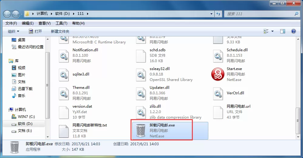Click the Back navigation arrow
Image resolution: width=303 pixels, height=158 pixels.
tap(7, 14)
